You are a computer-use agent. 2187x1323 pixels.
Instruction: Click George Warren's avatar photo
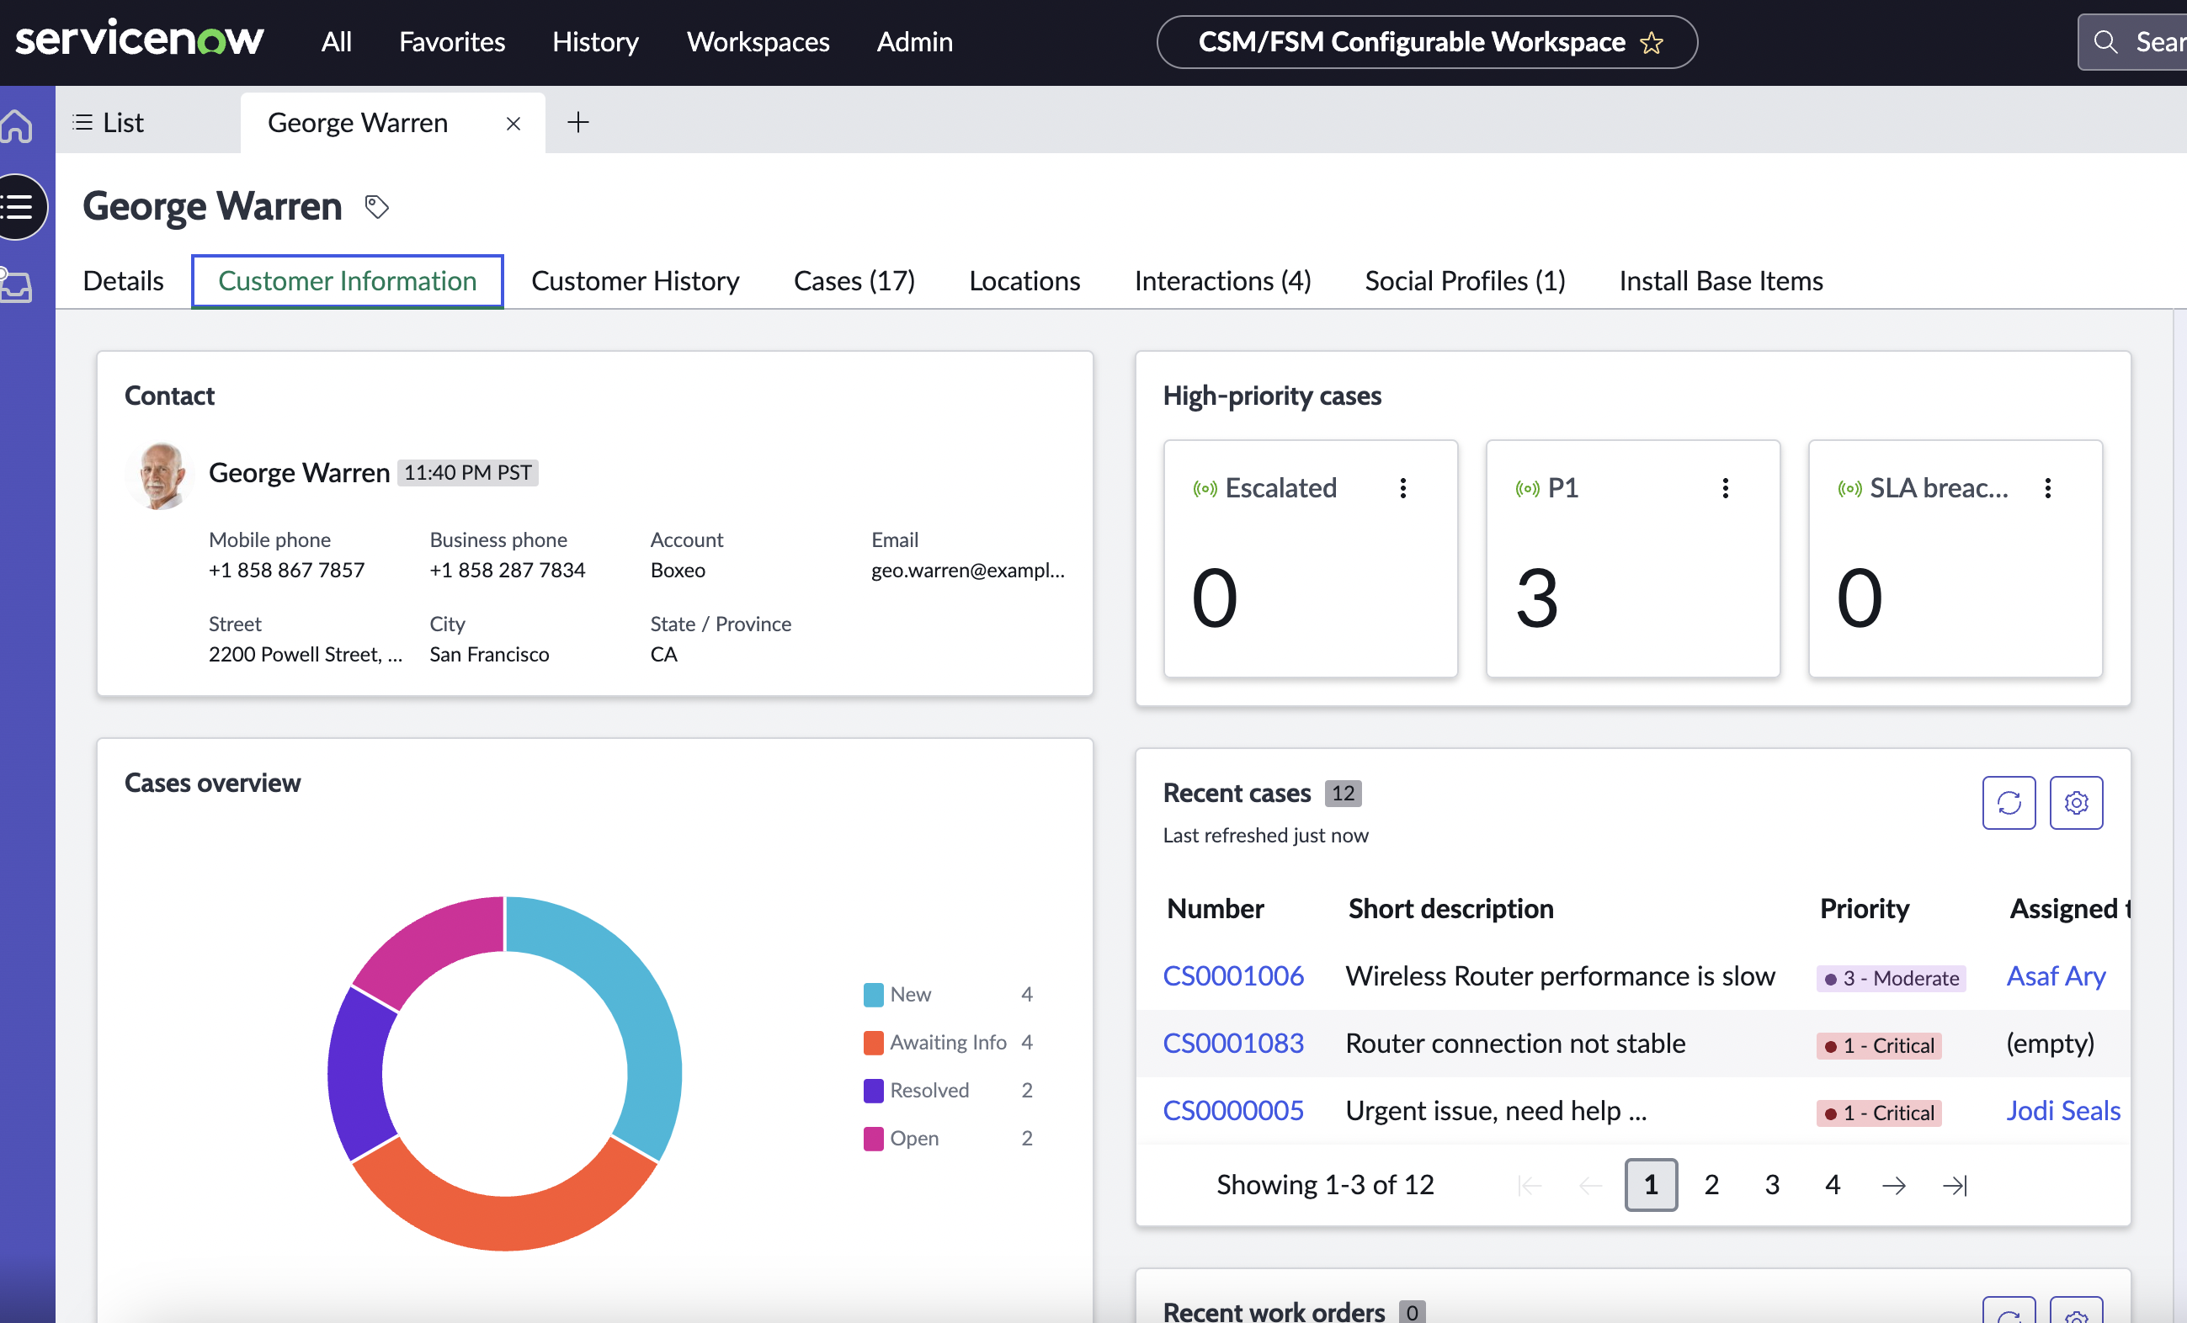160,476
